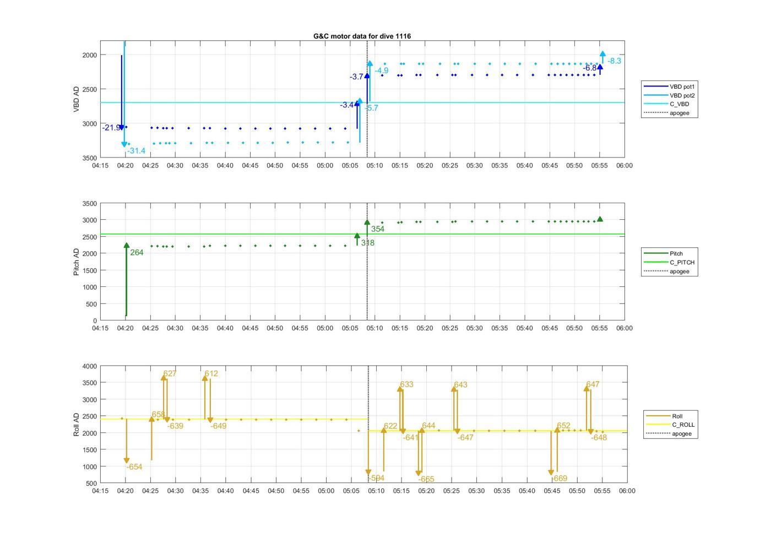Click the 'VBD AD' y-axis label
The width and height of the screenshot is (771, 543).
pyautogui.click(x=77, y=99)
